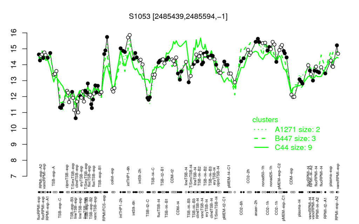Click x-axis label 'intS9-2h'
Image resolution: width=359 pixels, height=224 pixels.
click(x=140, y=176)
